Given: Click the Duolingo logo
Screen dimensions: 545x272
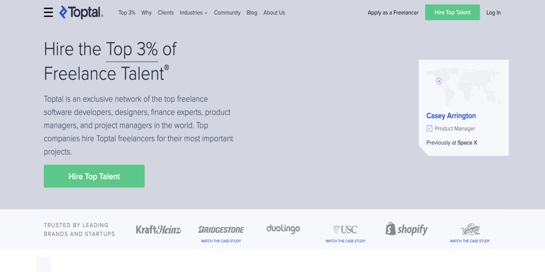Looking at the screenshot, I should point(283,229).
